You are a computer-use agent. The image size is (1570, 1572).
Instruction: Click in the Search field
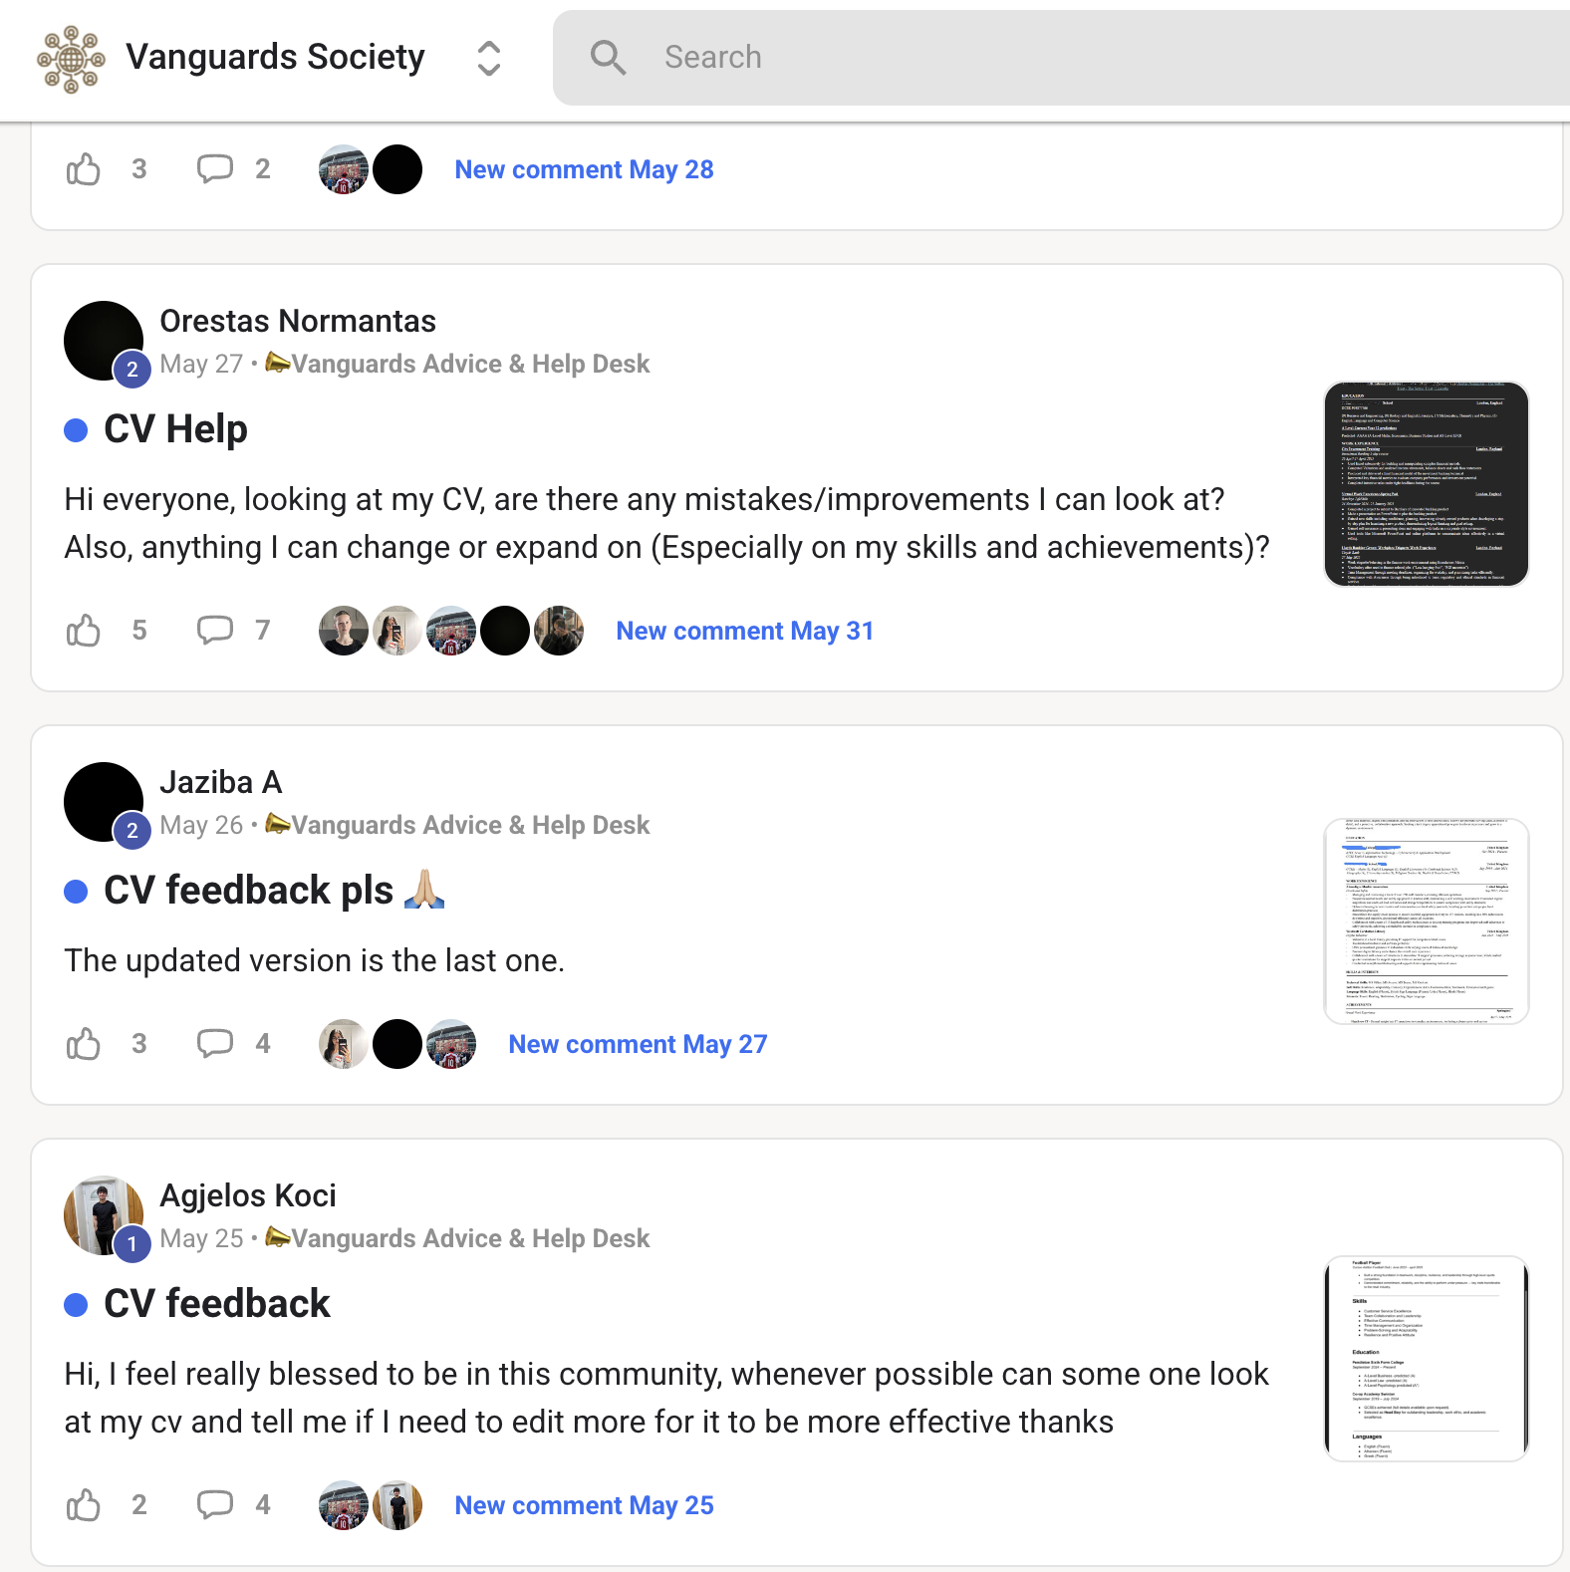click(1062, 58)
